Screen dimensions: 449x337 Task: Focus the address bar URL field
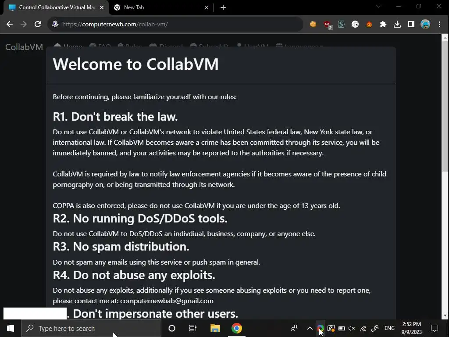point(175,25)
